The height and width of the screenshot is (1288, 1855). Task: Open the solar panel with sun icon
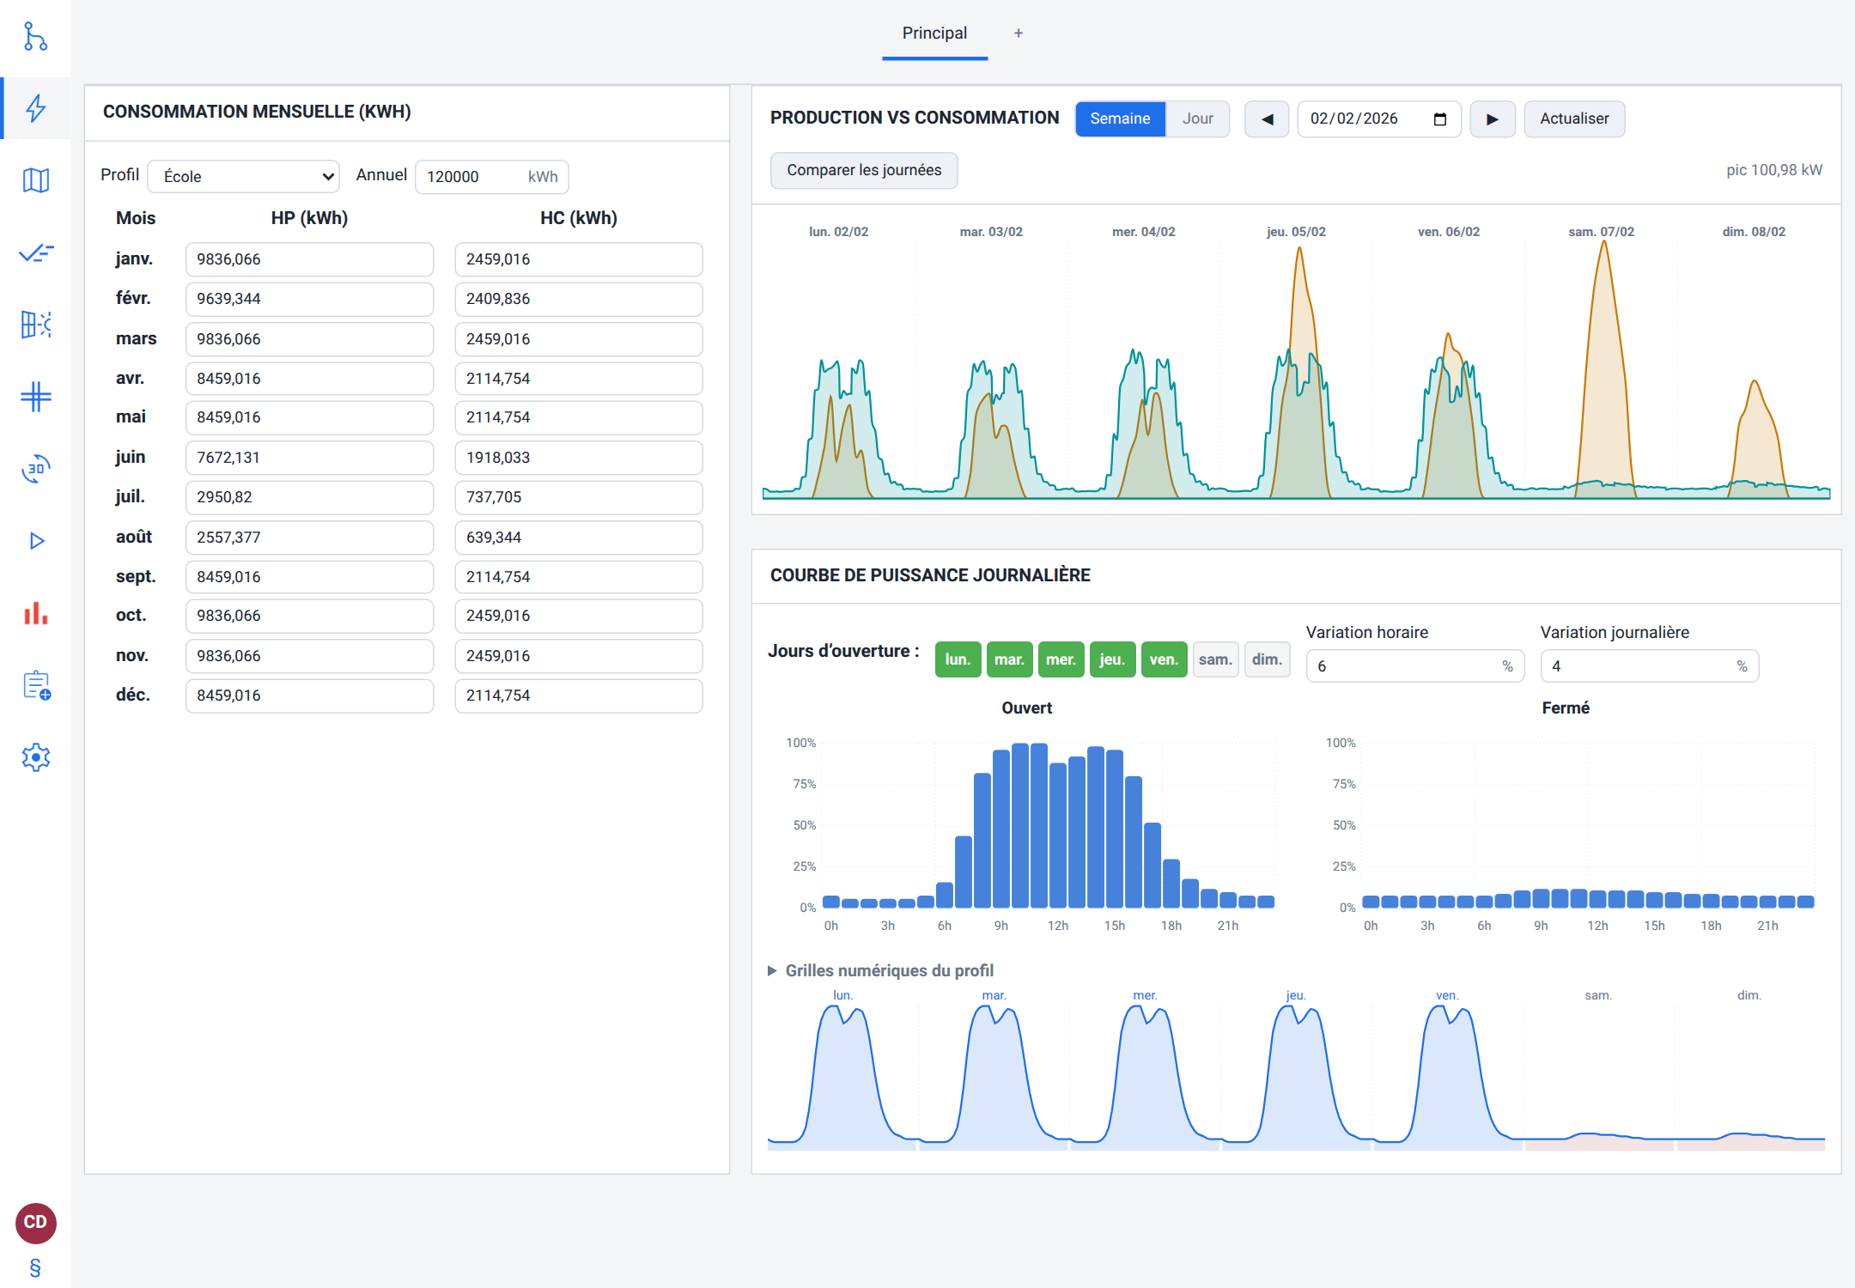[x=35, y=325]
